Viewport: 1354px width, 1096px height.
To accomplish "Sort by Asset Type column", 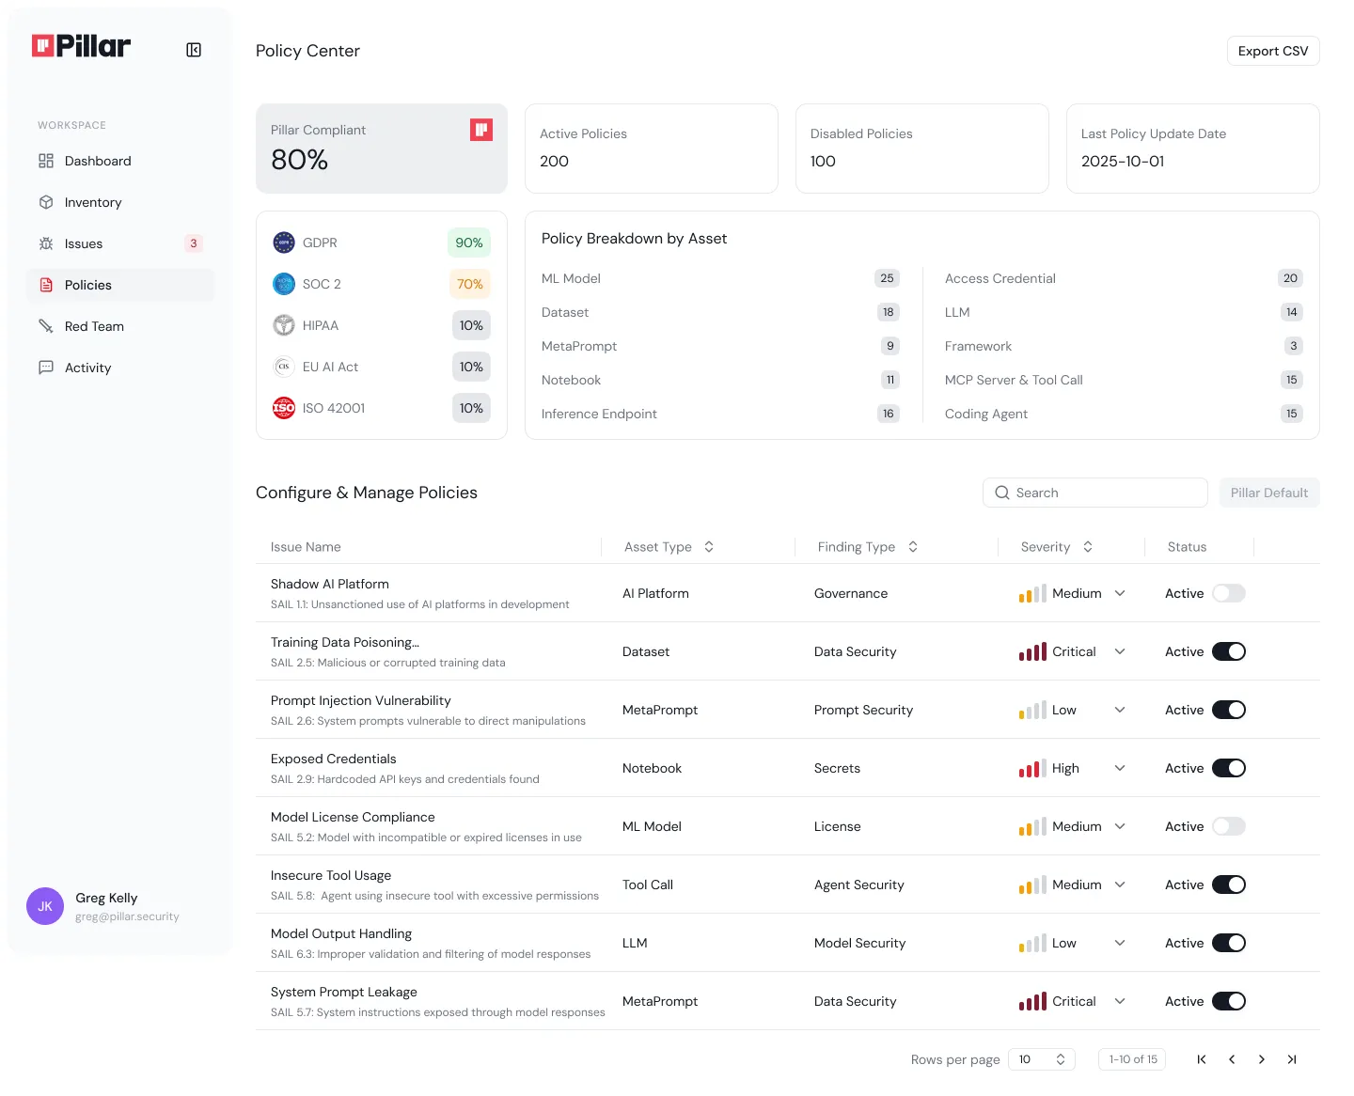I will click(709, 547).
